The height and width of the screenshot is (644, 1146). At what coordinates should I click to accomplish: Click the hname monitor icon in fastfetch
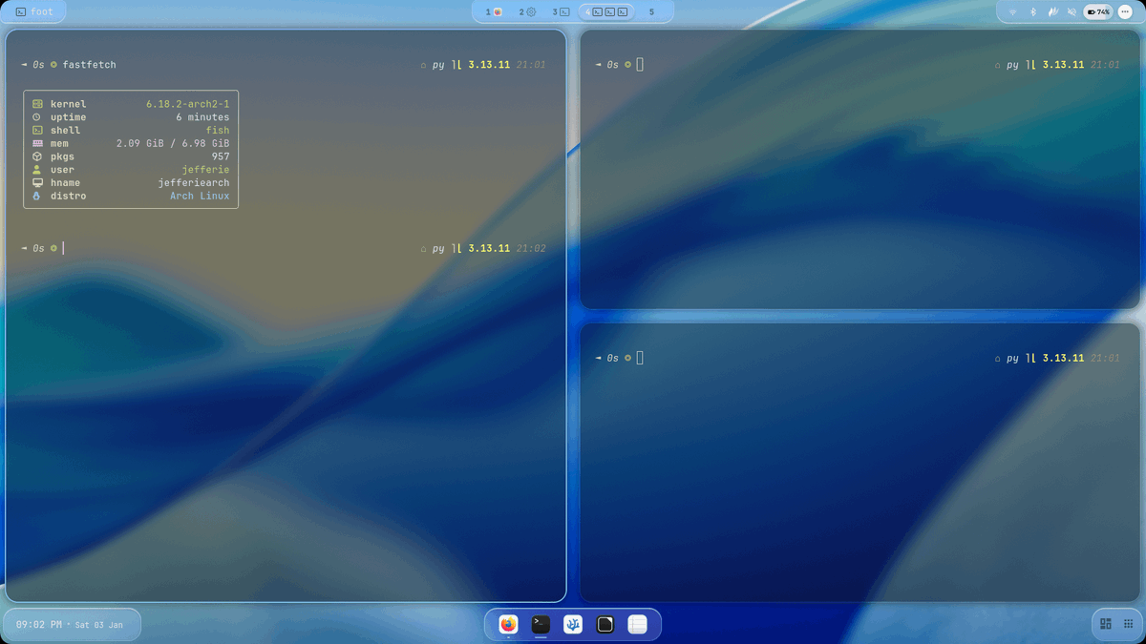pyautogui.click(x=37, y=182)
